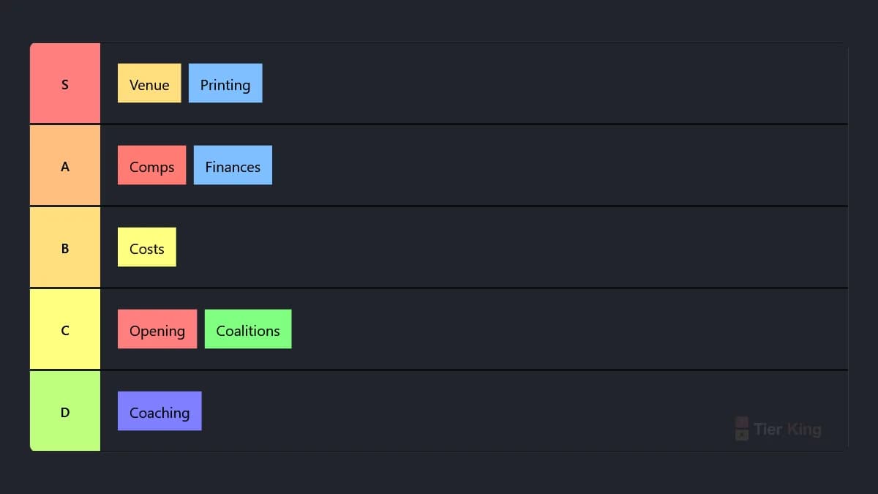Select the D tier label cell
The width and height of the screenshot is (878, 494).
[x=65, y=411]
